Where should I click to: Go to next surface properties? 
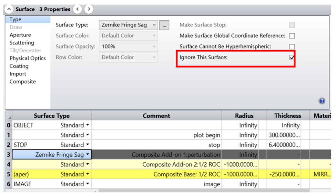(x=89, y=9)
